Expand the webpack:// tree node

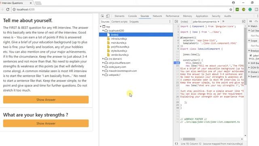click(x=103, y=75)
